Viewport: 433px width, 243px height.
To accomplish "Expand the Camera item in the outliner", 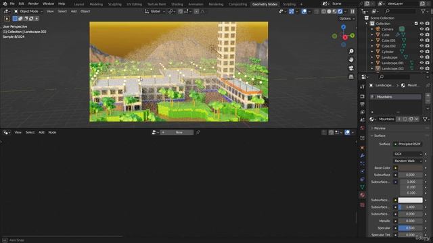I will pos(372,29).
